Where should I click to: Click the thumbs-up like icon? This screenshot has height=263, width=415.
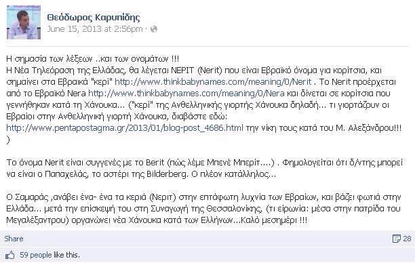click(x=9, y=255)
